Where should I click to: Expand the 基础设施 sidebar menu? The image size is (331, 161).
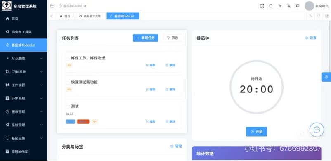pos(24,138)
